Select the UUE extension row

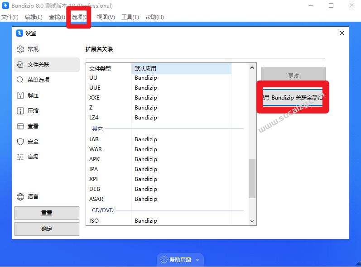coord(159,88)
